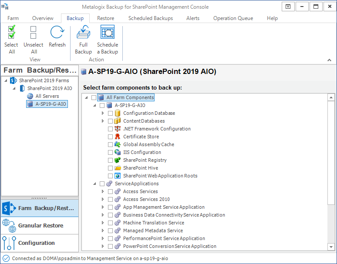The image size is (337, 264).
Task: Check the A-SP19-G-AIO server checkbox
Action: pos(102,105)
